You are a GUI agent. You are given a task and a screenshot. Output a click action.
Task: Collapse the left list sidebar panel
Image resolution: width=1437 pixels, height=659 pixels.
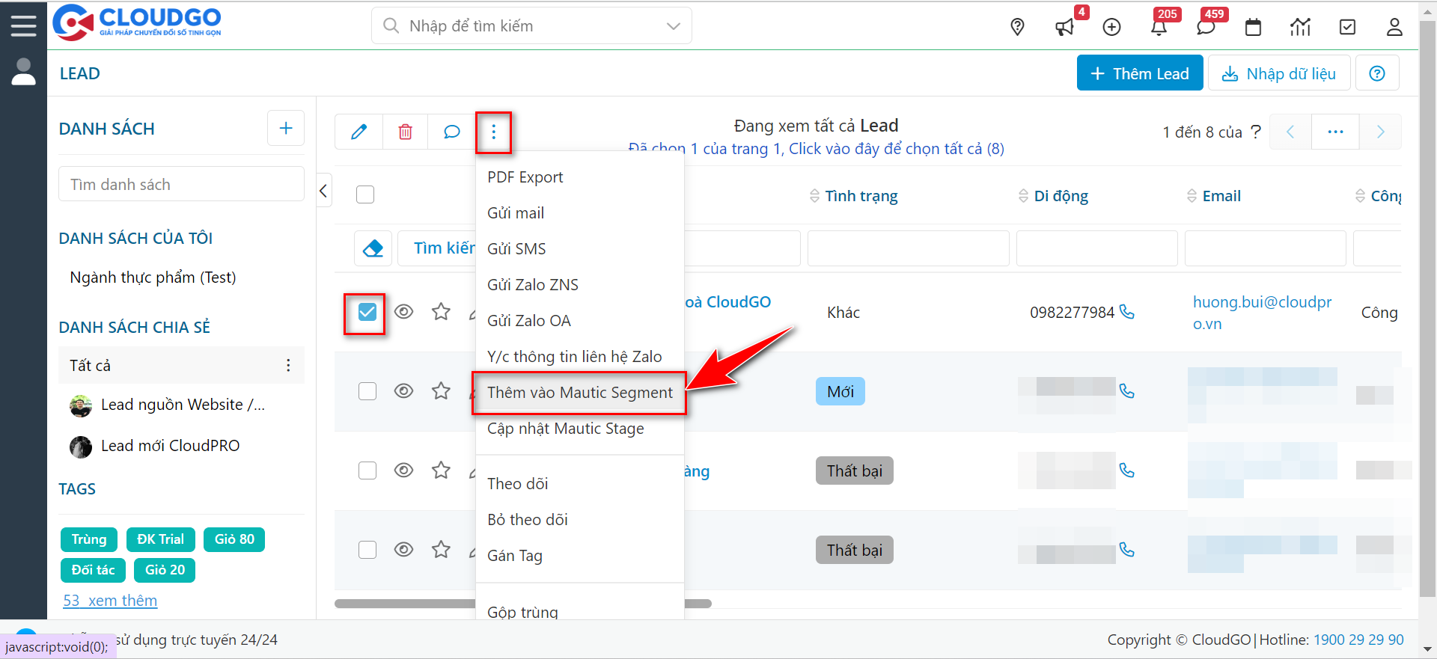[323, 191]
